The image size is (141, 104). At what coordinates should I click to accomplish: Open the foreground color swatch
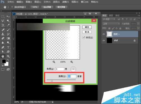click(x=4, y=61)
